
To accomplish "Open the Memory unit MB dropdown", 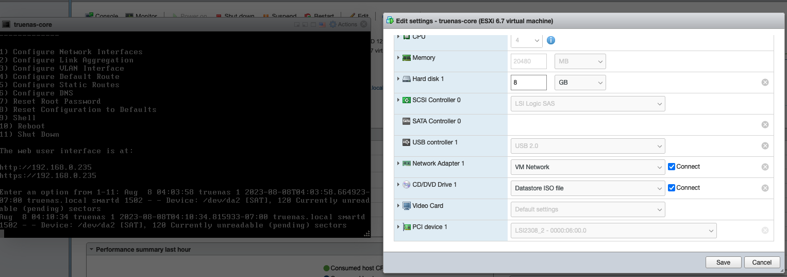I will click(x=580, y=62).
